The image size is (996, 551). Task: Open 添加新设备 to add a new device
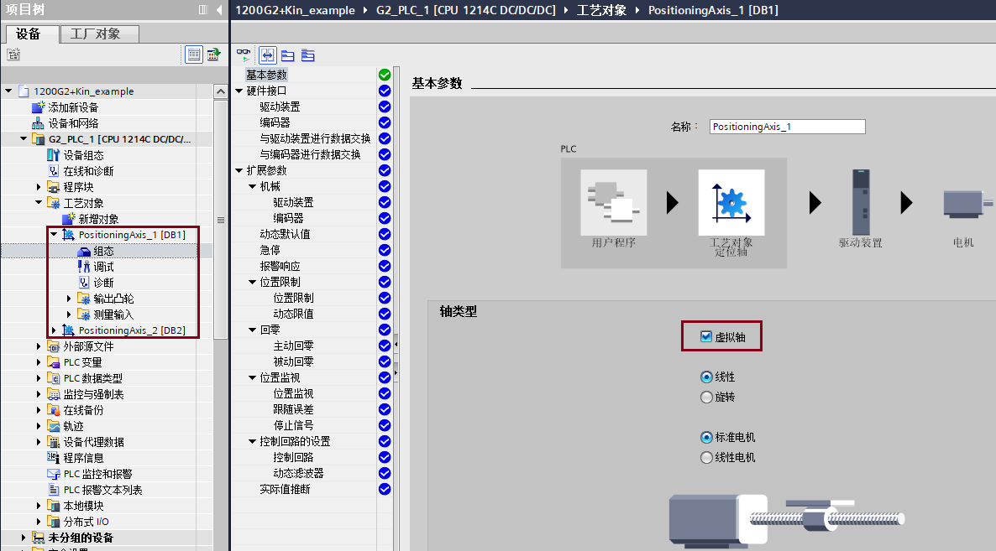tap(72, 107)
